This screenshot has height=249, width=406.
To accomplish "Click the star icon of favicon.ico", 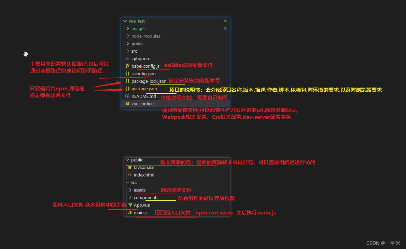I will click(x=130, y=168).
